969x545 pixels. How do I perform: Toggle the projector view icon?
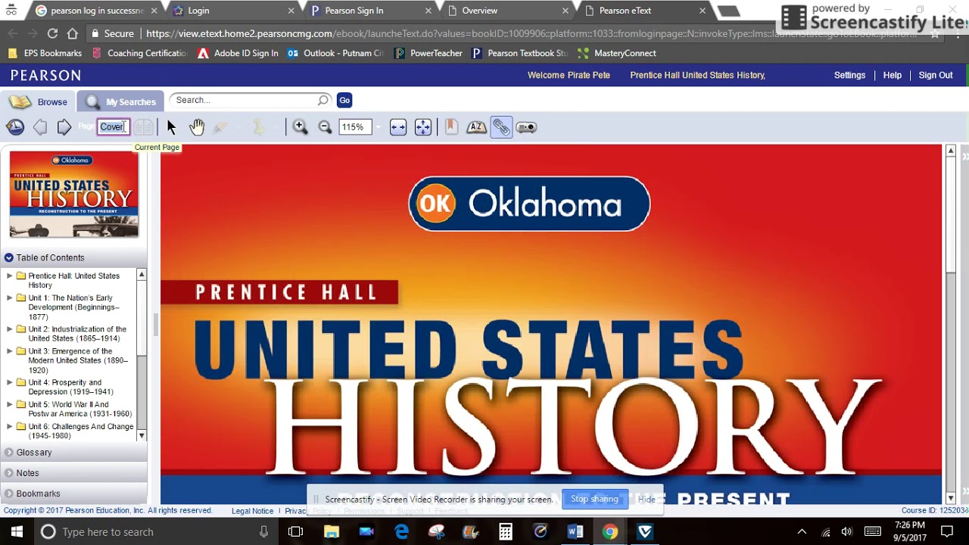point(526,127)
